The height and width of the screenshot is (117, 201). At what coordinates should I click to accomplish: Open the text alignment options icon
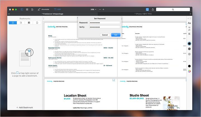tap(189, 34)
